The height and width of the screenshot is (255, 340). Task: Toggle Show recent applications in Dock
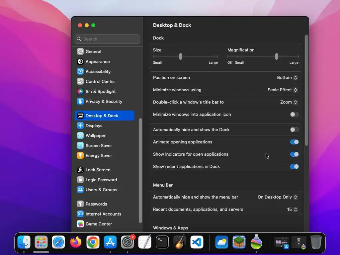point(294,167)
